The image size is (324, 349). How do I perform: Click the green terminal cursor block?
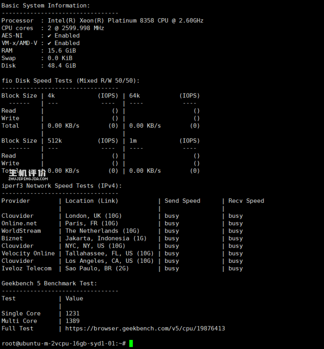[x=131, y=343]
